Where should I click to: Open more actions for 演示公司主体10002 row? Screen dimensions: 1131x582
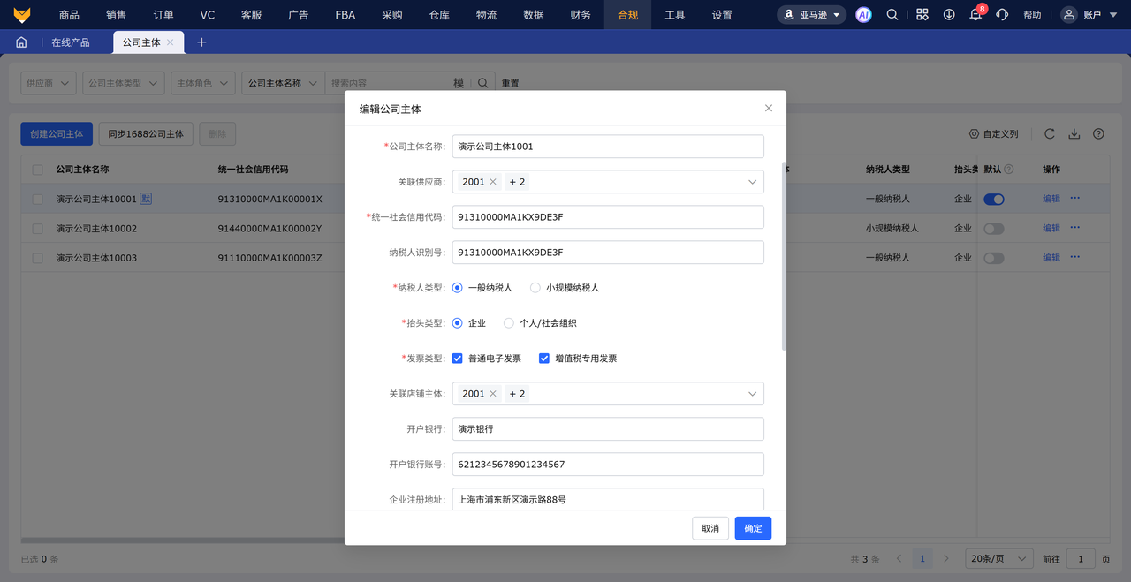1074,228
